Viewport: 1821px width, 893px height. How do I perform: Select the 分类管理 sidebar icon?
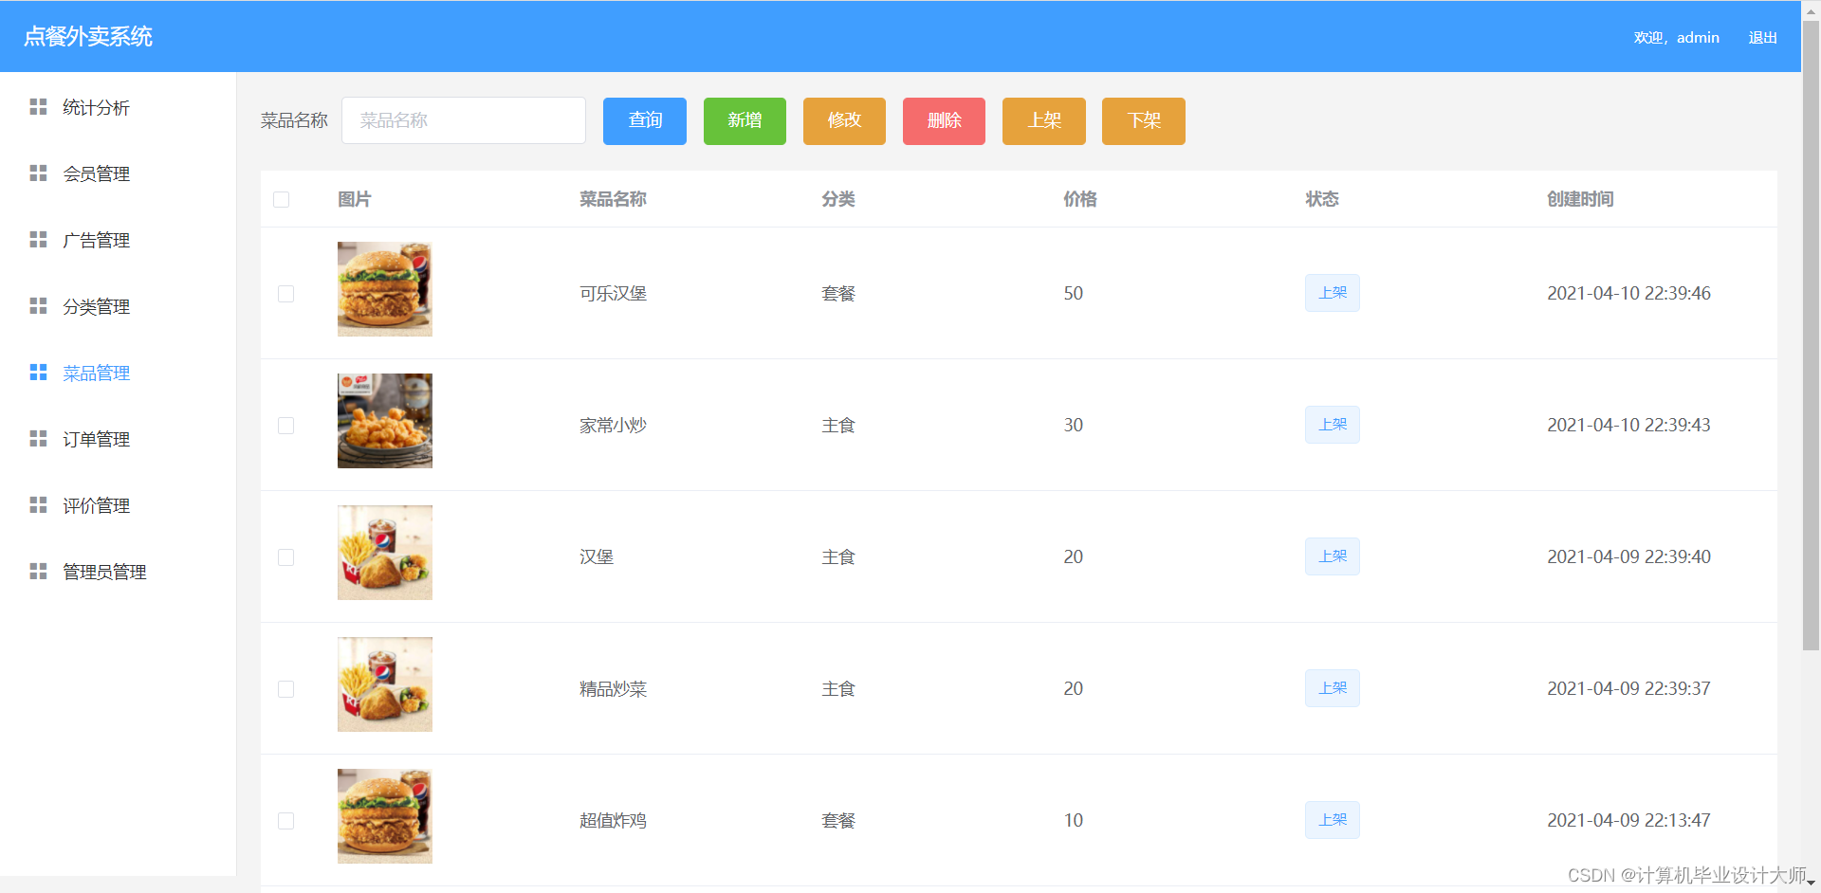[x=38, y=306]
